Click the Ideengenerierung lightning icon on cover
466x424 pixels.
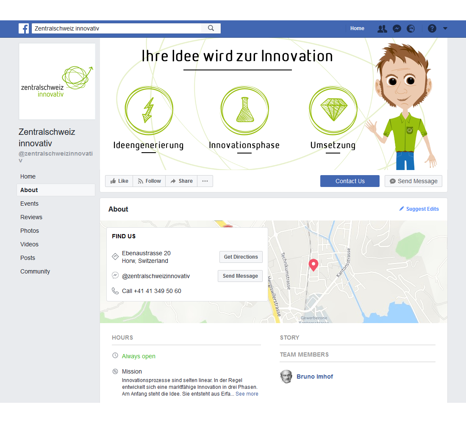click(x=149, y=110)
